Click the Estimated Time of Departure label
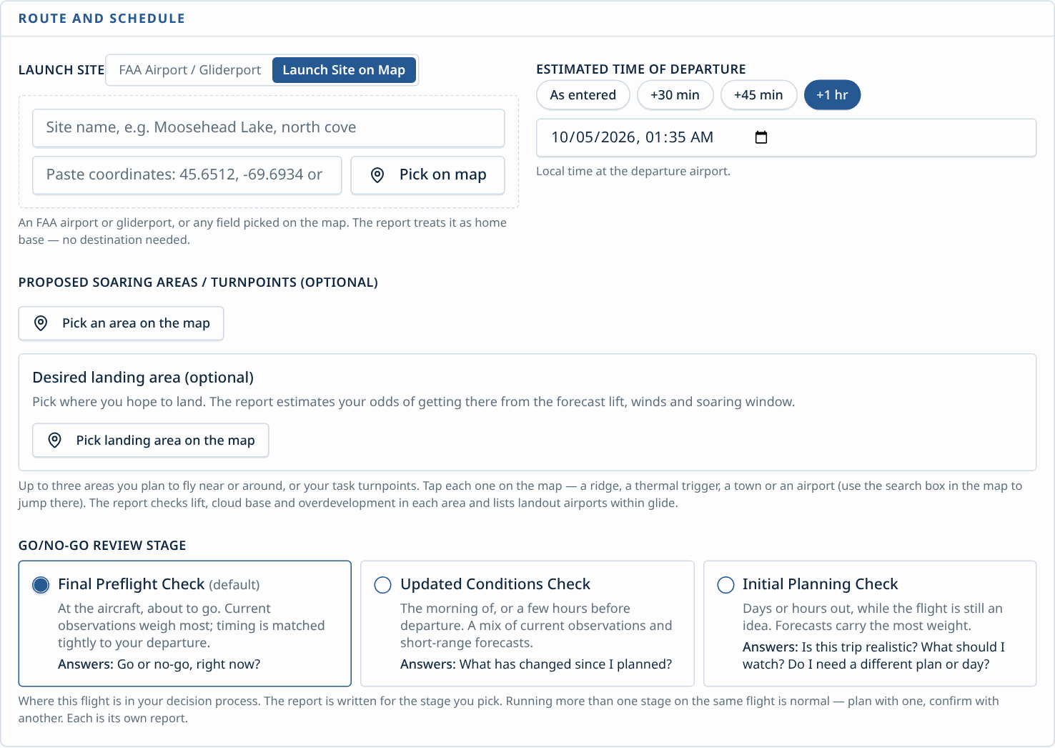This screenshot has height=748, width=1055. tap(641, 69)
